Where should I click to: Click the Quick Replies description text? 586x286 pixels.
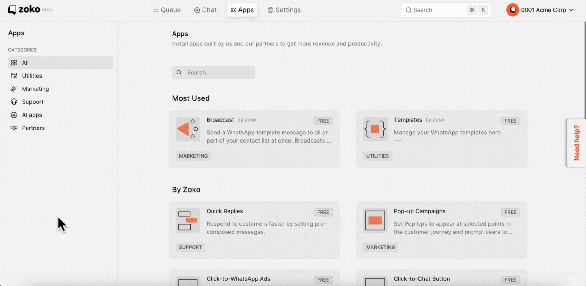tap(266, 228)
